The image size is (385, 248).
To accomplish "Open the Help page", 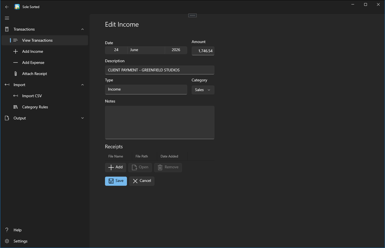I will pyautogui.click(x=45, y=230).
